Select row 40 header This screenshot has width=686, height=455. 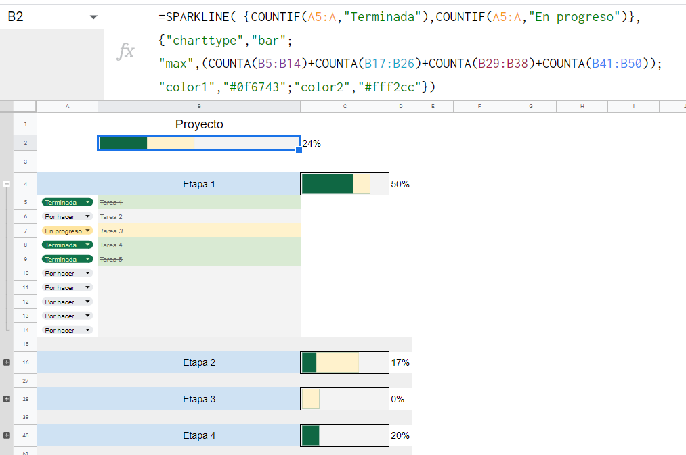tap(25, 435)
